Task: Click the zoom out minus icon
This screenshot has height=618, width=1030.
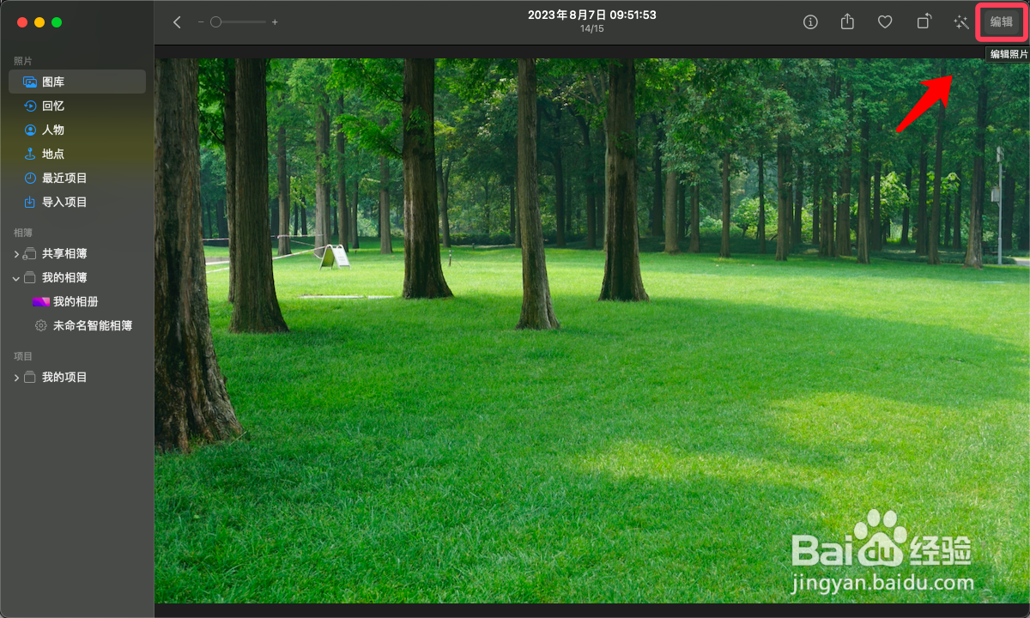Action: click(x=201, y=22)
